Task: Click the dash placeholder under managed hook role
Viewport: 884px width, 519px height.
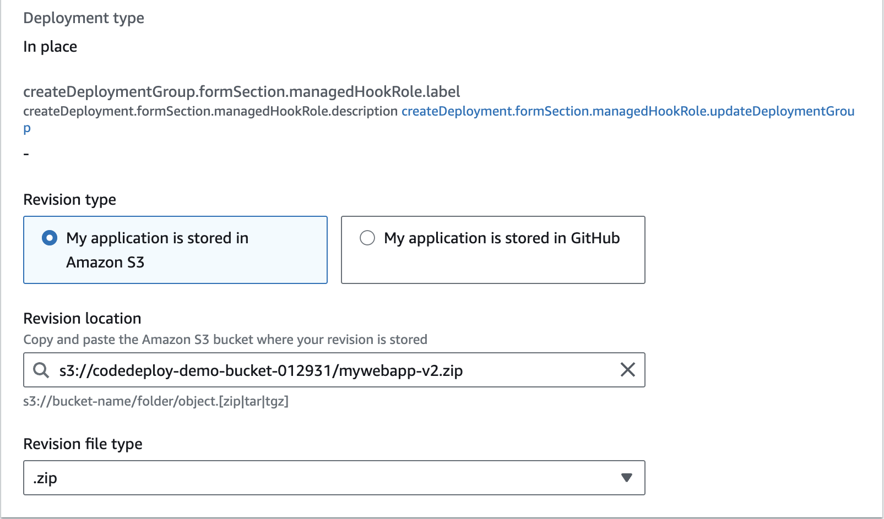Action: pos(26,154)
